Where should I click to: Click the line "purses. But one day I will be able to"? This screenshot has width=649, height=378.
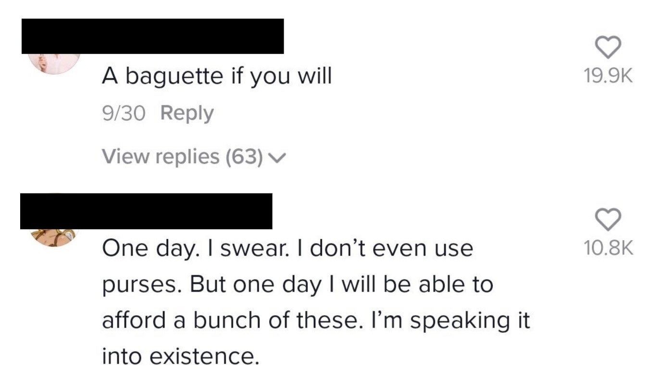pos(297,285)
